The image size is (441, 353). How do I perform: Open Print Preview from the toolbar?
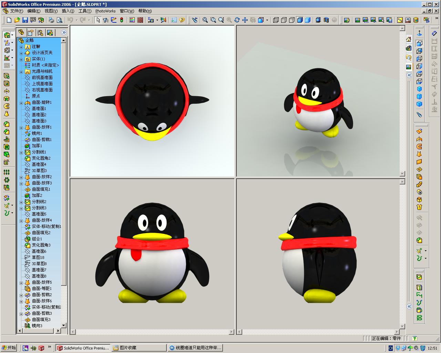tap(59, 20)
